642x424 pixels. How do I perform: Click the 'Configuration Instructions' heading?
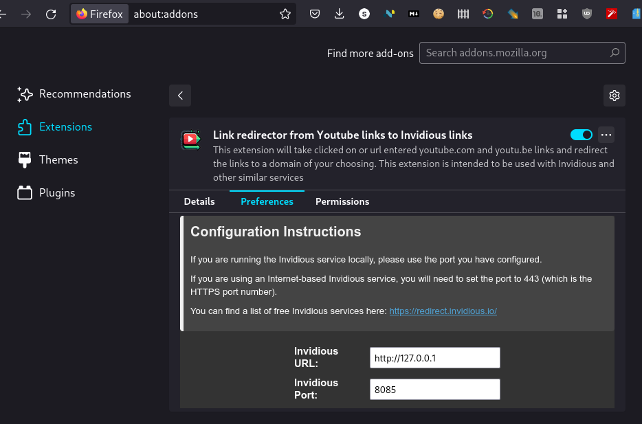tap(276, 232)
